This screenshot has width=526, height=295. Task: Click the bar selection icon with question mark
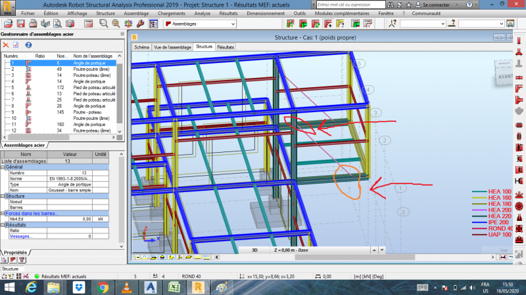pyautogui.click(x=452, y=24)
